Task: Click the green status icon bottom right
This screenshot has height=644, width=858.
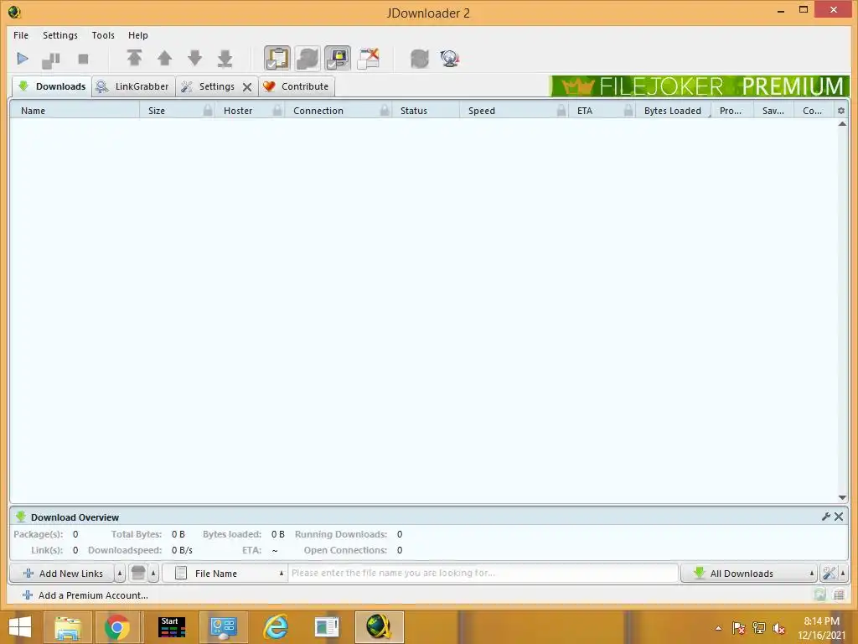Action: [x=819, y=595]
